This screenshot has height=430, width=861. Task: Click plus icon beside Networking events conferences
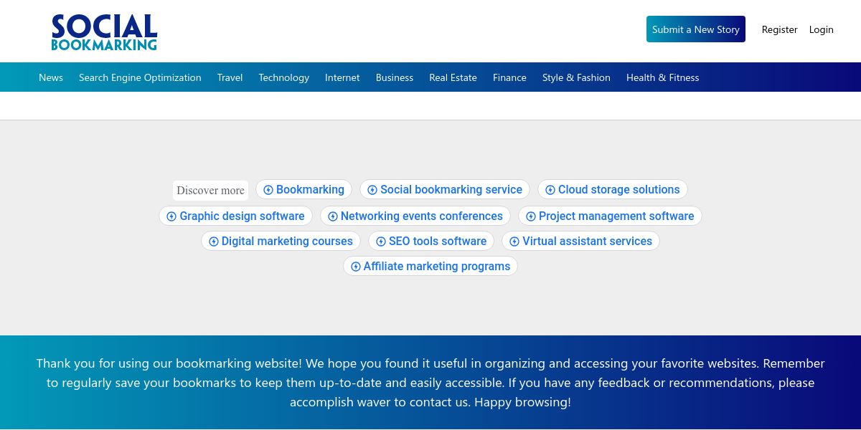click(333, 216)
